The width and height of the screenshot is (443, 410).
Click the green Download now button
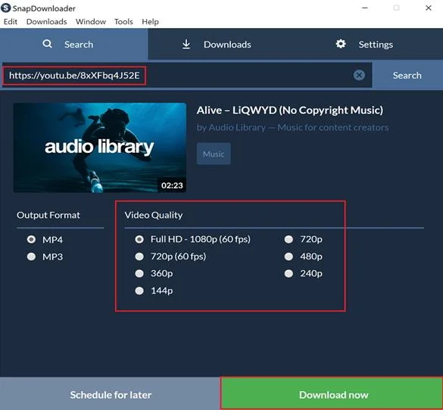tap(332, 393)
